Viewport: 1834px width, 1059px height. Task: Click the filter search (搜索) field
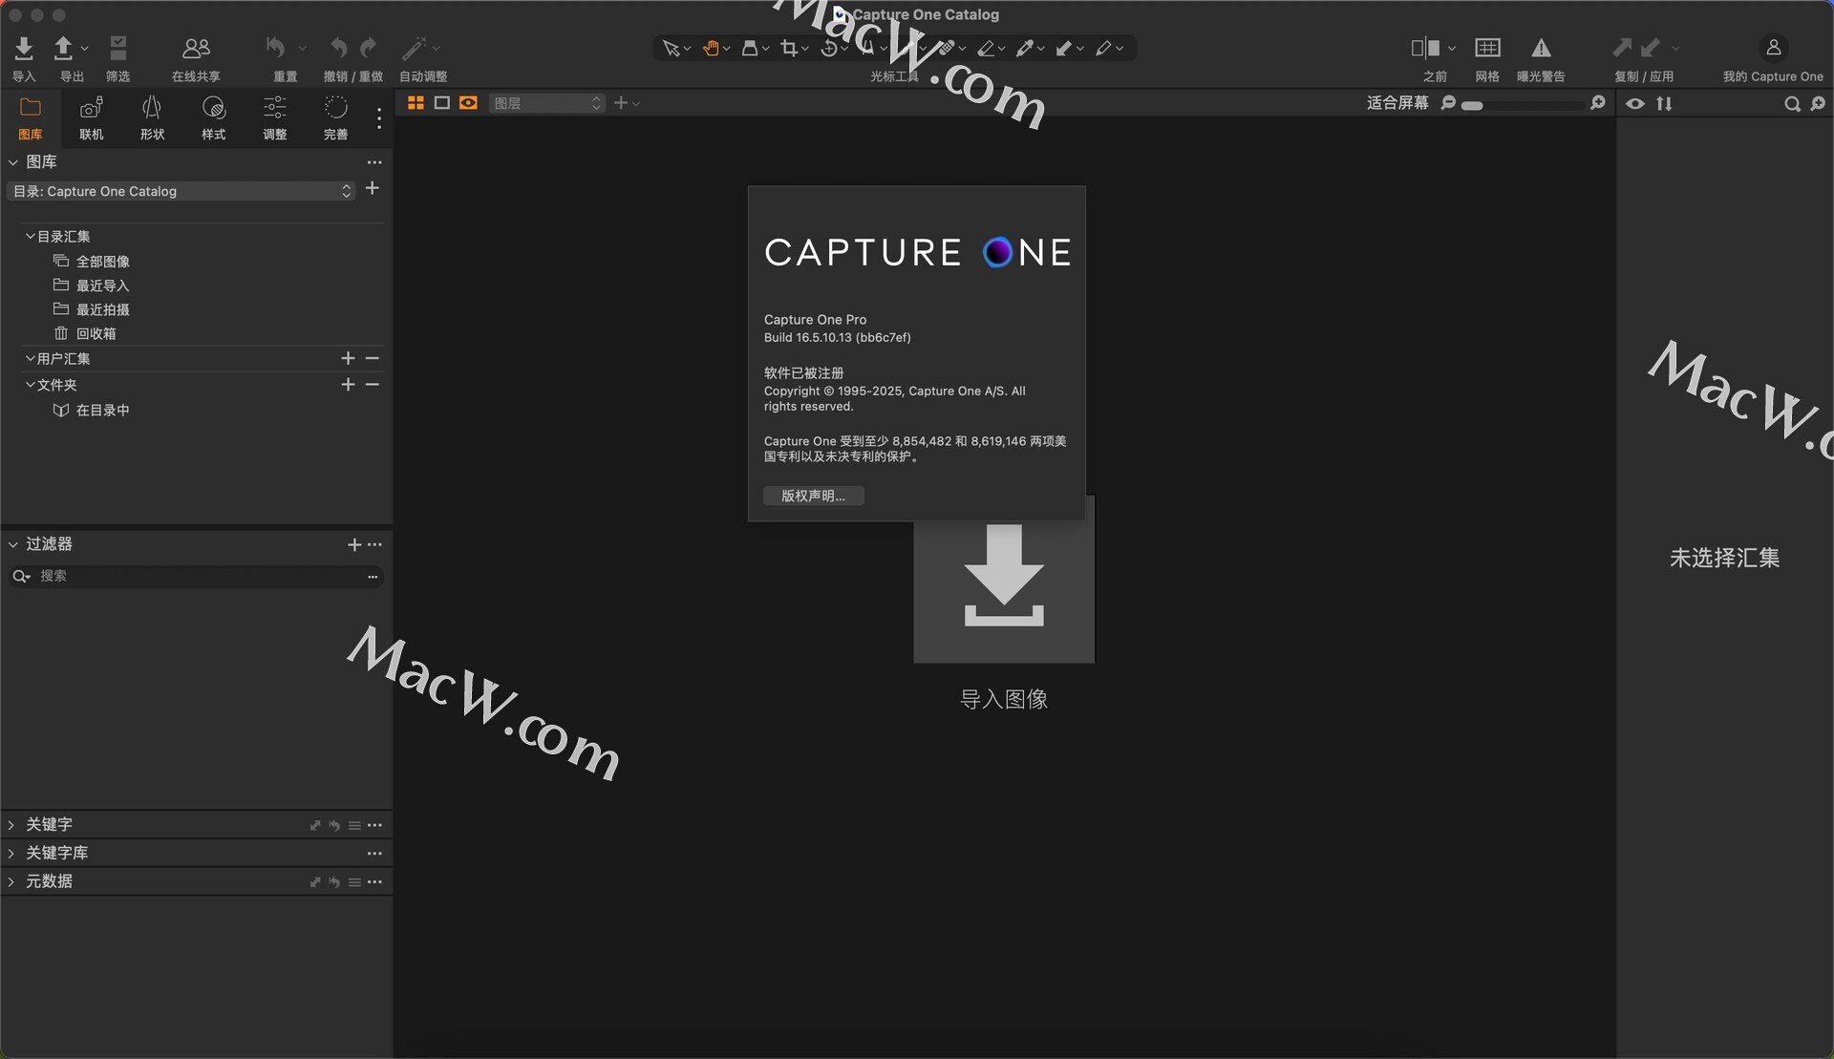click(196, 576)
